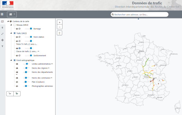The height and width of the screenshot is (115, 182).
Task: Open the options dots next to Classe de trafic
Action: pos(38,51)
